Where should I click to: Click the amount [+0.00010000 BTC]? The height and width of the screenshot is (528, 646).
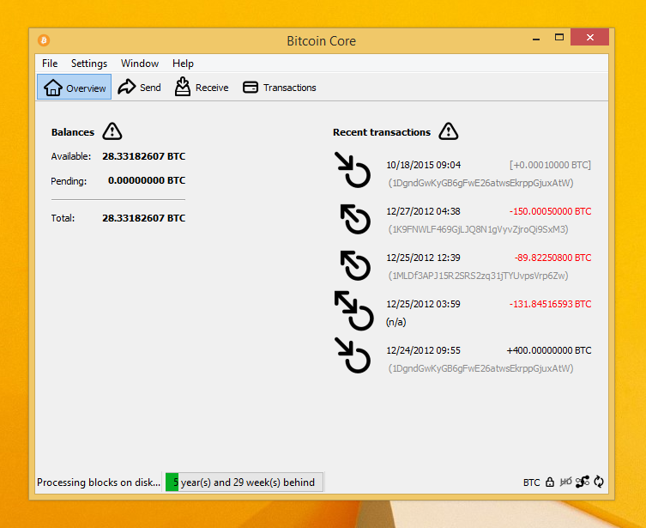point(550,165)
